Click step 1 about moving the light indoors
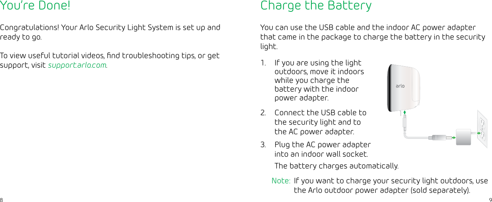Screen dimensions: 492x202 point(319,80)
